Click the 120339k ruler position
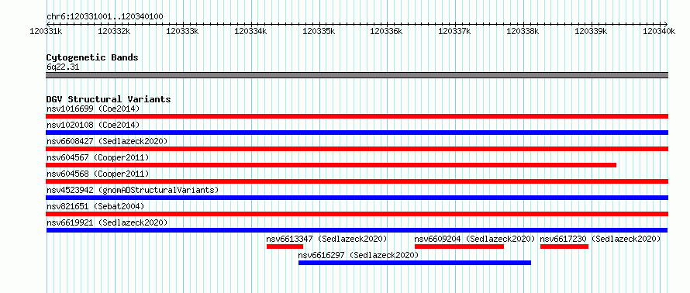 [591, 31]
